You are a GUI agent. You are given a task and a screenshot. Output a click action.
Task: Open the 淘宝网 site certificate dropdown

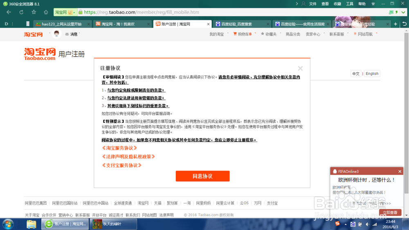pos(65,12)
